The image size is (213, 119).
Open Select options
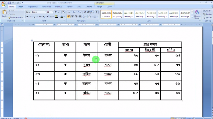[x=208, y=18]
